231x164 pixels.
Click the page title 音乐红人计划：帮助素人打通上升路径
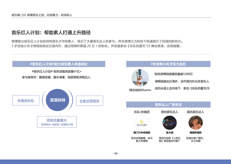pyautogui.click(x=51, y=33)
